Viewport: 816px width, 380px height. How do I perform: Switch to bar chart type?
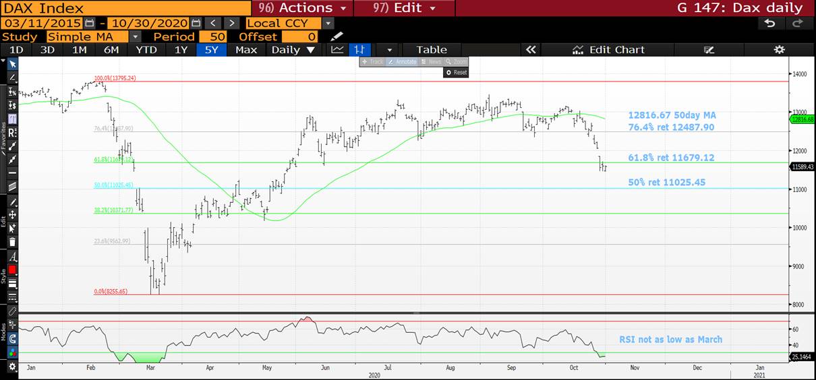point(359,50)
